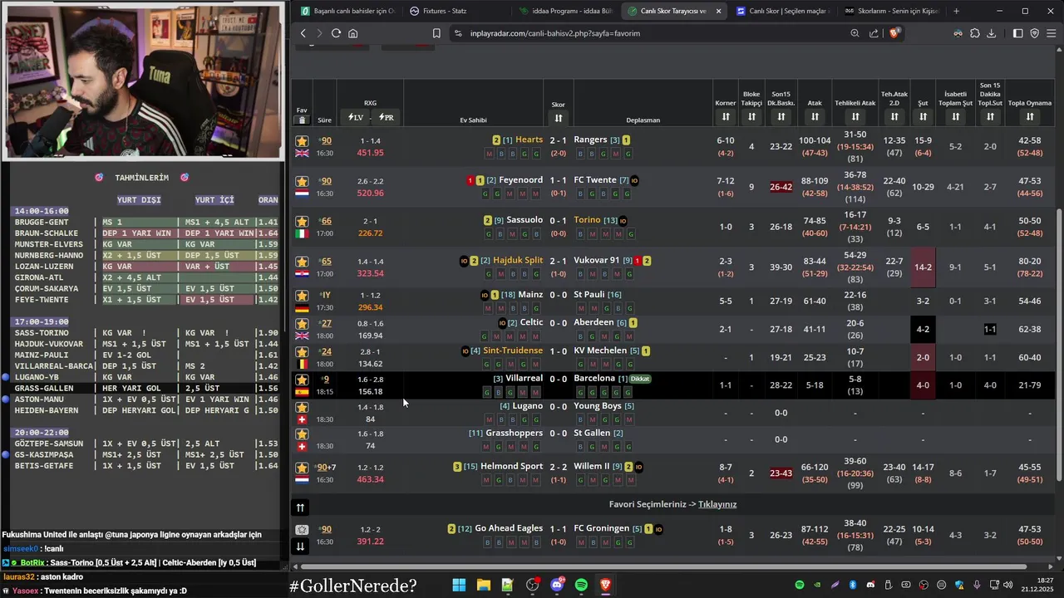Sort by İsabetli Toplam Şut column
This screenshot has height=598, width=1064.
click(955, 117)
